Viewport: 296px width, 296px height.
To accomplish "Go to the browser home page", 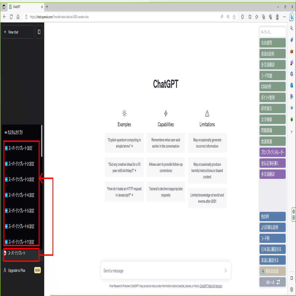I will tap(18, 17).
